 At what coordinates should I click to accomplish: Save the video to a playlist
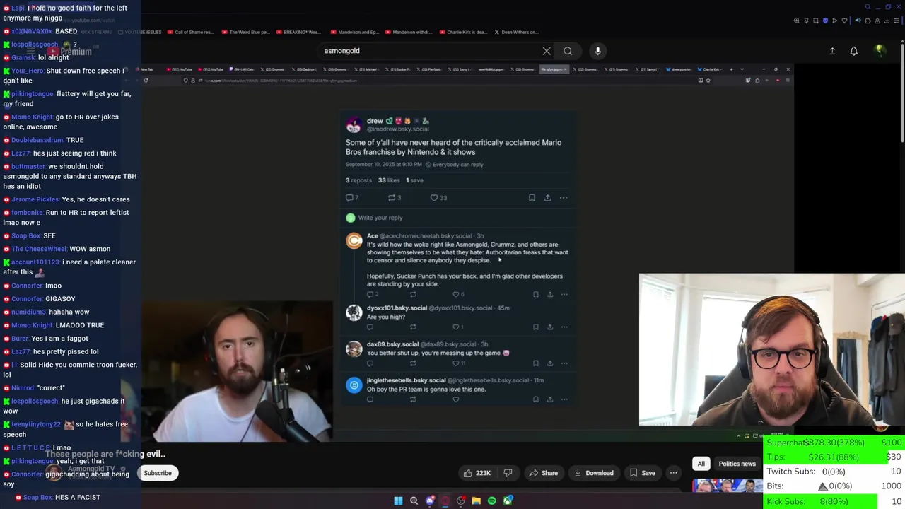click(641, 473)
